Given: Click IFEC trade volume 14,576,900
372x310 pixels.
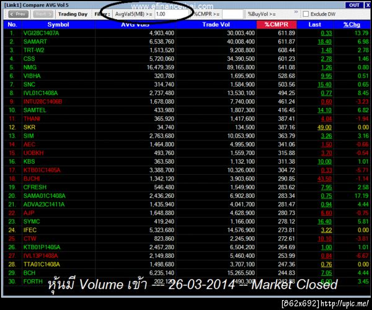Looking at the screenshot, I should coord(241,230).
